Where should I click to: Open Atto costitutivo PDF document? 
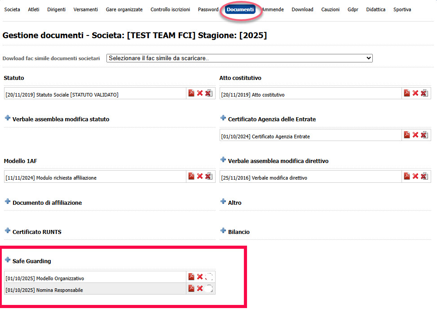click(x=407, y=93)
